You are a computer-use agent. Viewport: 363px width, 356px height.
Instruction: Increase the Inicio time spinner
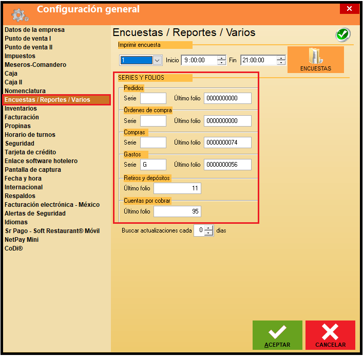point(221,58)
